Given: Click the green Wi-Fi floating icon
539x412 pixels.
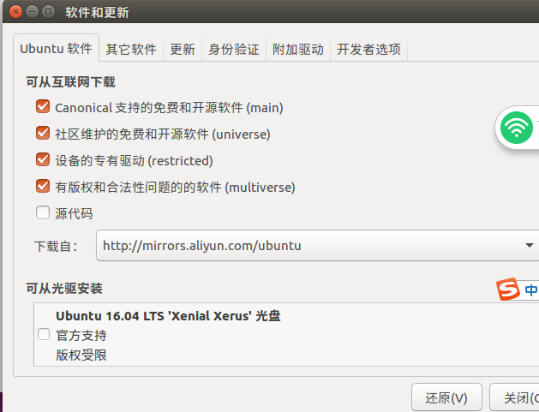Looking at the screenshot, I should click(x=517, y=128).
